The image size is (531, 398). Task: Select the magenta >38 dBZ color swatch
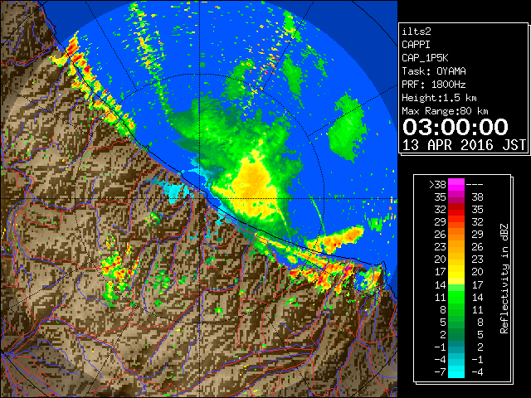click(x=456, y=184)
